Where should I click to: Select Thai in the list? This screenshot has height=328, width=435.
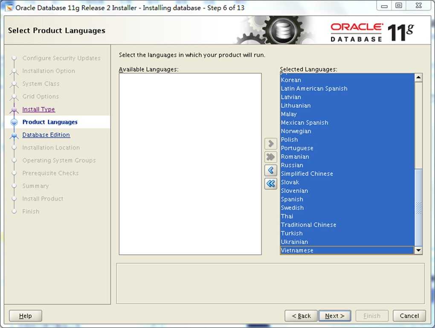click(347, 216)
